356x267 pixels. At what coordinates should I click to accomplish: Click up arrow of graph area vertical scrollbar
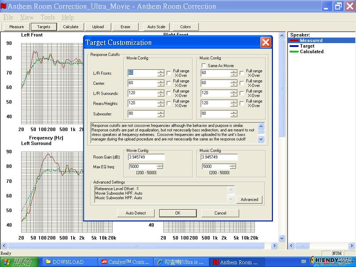tap(282, 36)
